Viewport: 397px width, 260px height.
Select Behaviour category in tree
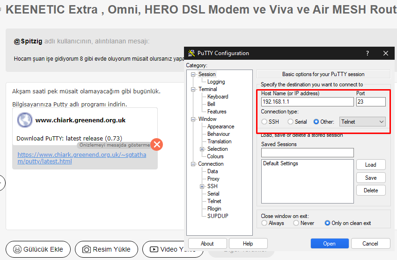click(x=219, y=134)
